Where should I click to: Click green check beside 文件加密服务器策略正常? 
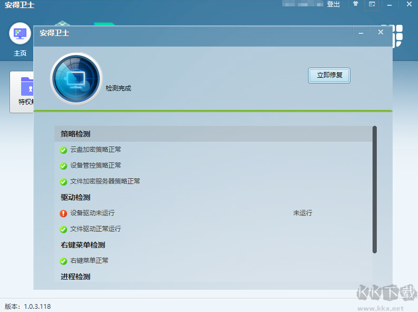point(63,182)
